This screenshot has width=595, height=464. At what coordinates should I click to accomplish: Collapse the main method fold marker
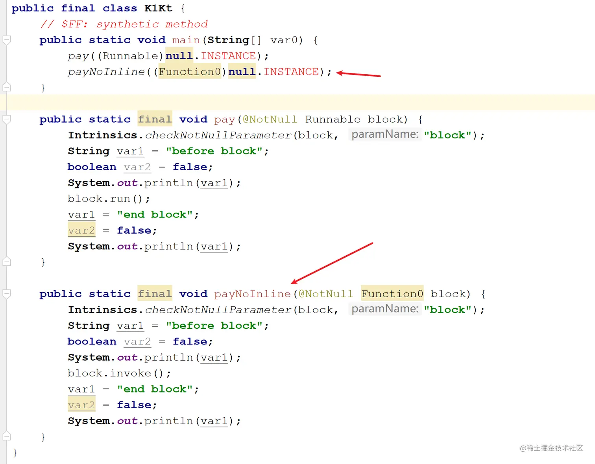7,40
